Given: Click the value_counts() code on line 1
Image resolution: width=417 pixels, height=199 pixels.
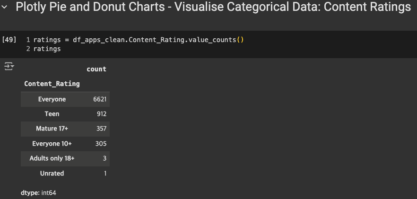Looking at the screenshot, I should [x=216, y=40].
